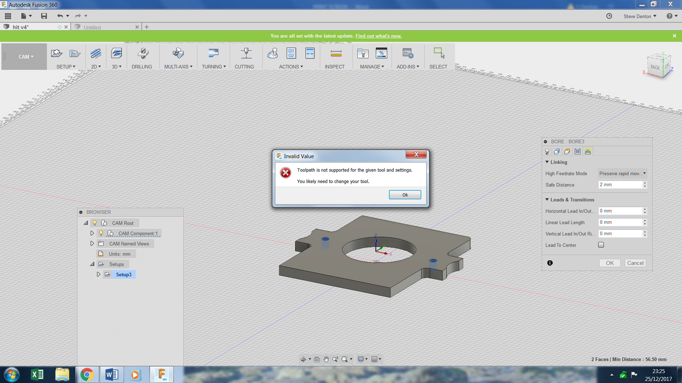The width and height of the screenshot is (682, 383).
Task: Click the Tool Library icon under Manage
Action: [x=363, y=54]
